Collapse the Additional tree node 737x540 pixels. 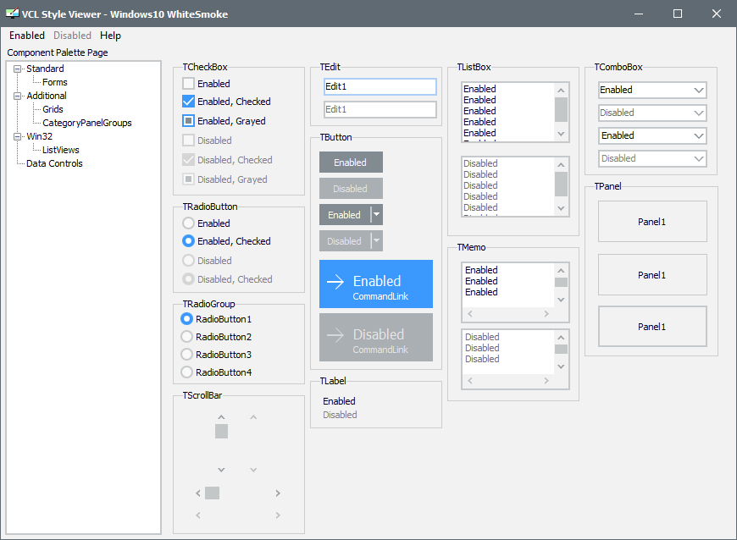point(18,96)
